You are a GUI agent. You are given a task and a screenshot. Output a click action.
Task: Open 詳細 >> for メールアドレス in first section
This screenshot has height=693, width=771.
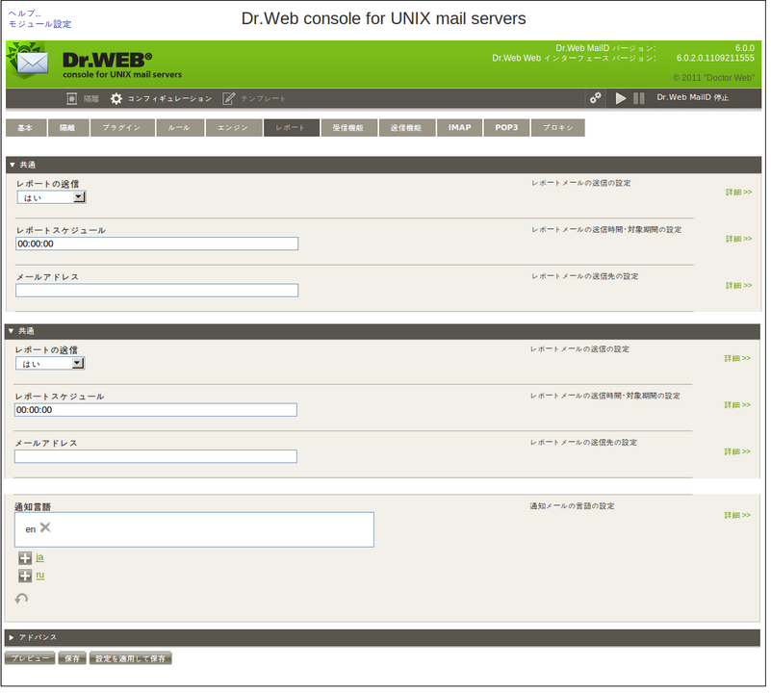[x=741, y=286]
